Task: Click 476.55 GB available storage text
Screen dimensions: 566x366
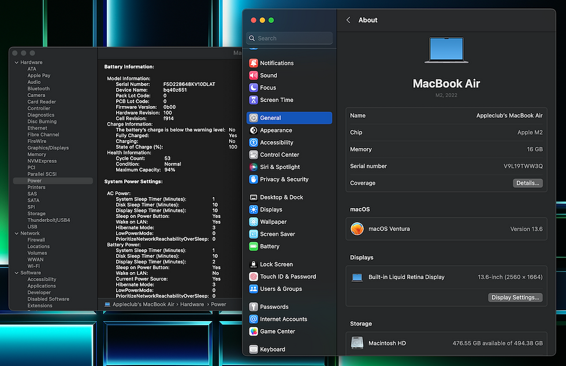Action: (x=497, y=343)
